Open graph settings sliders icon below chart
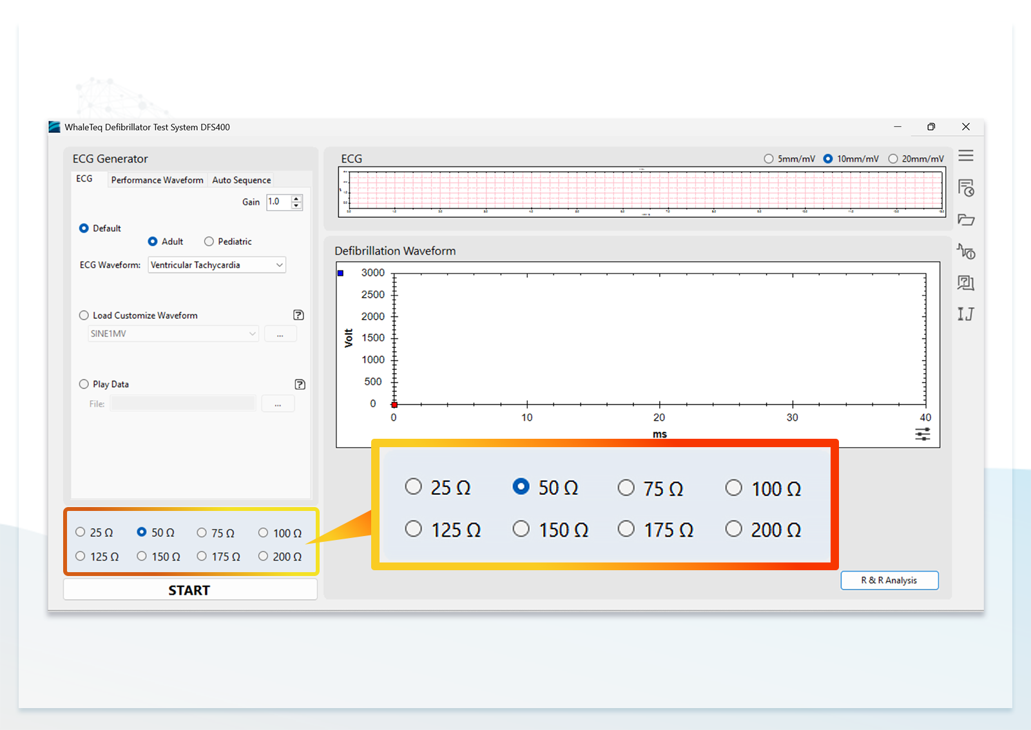This screenshot has height=730, width=1031. pyautogui.click(x=922, y=434)
